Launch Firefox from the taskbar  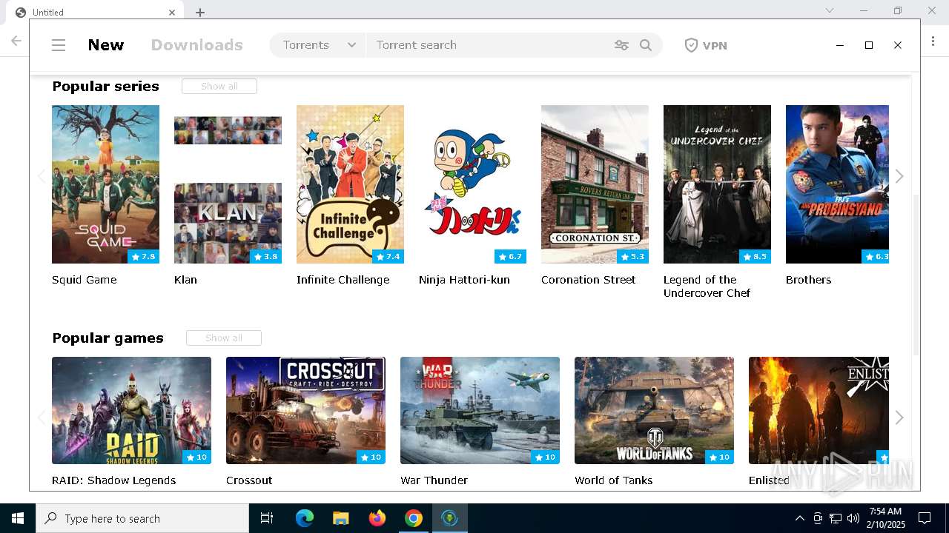click(377, 518)
